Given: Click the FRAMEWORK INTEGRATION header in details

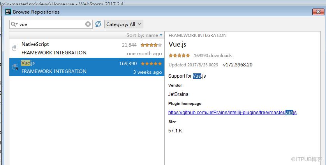Looking at the screenshot, I should 197,35.
